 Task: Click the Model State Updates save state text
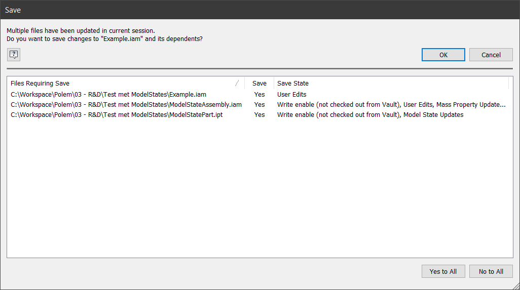(x=433, y=115)
